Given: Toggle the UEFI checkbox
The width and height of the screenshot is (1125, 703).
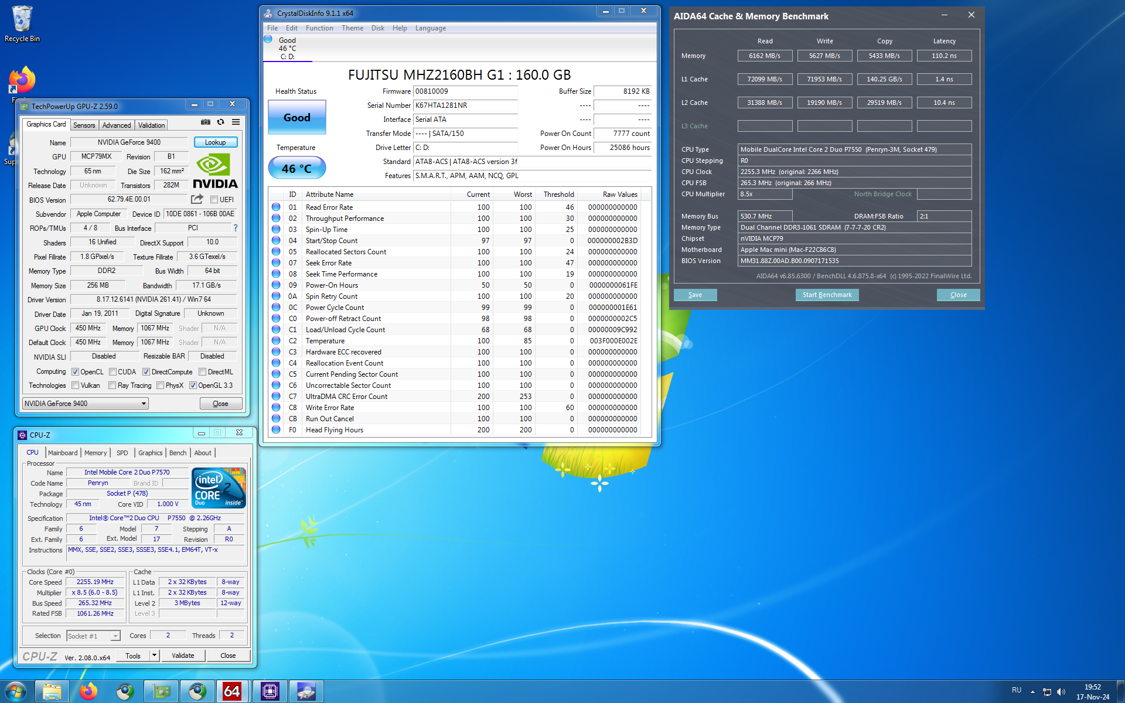Looking at the screenshot, I should point(214,200).
